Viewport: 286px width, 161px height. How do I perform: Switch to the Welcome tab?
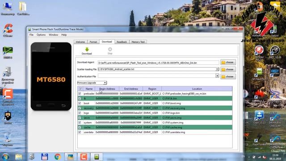click(80, 42)
